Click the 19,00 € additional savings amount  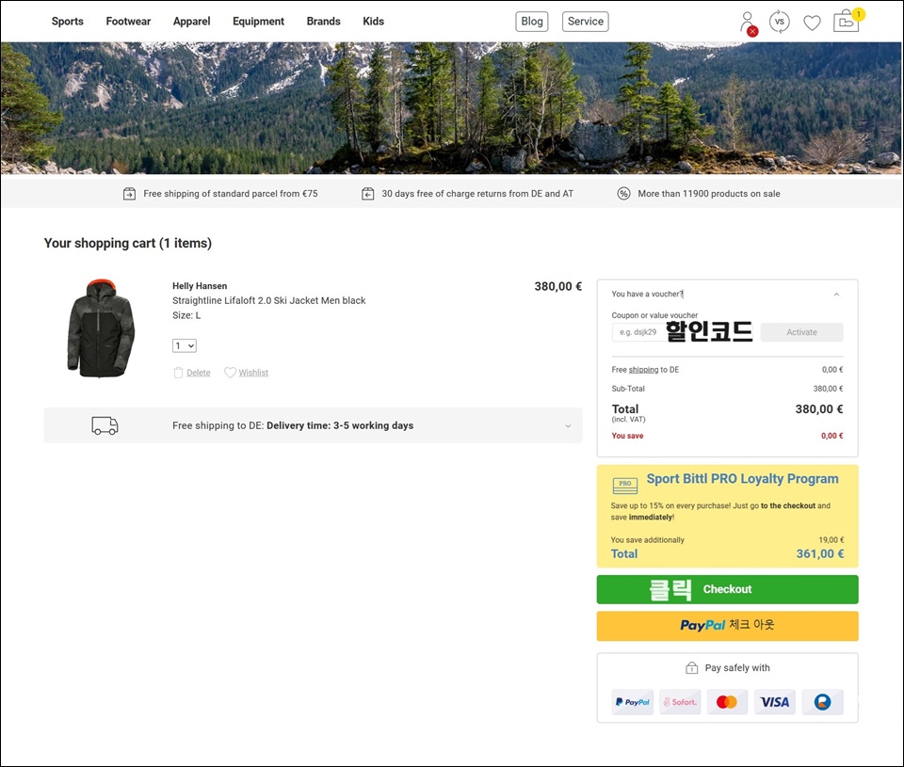click(x=831, y=540)
